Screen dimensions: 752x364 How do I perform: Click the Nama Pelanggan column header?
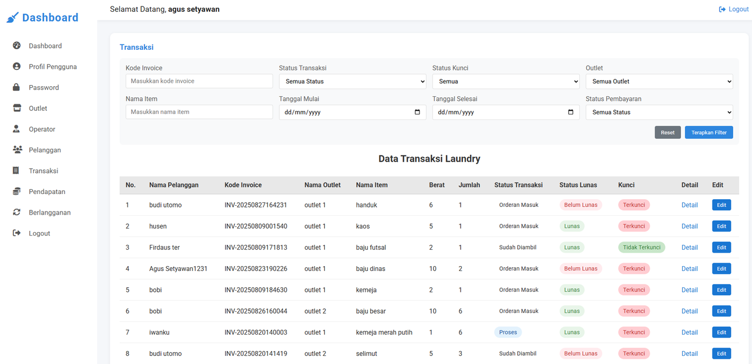tap(174, 185)
